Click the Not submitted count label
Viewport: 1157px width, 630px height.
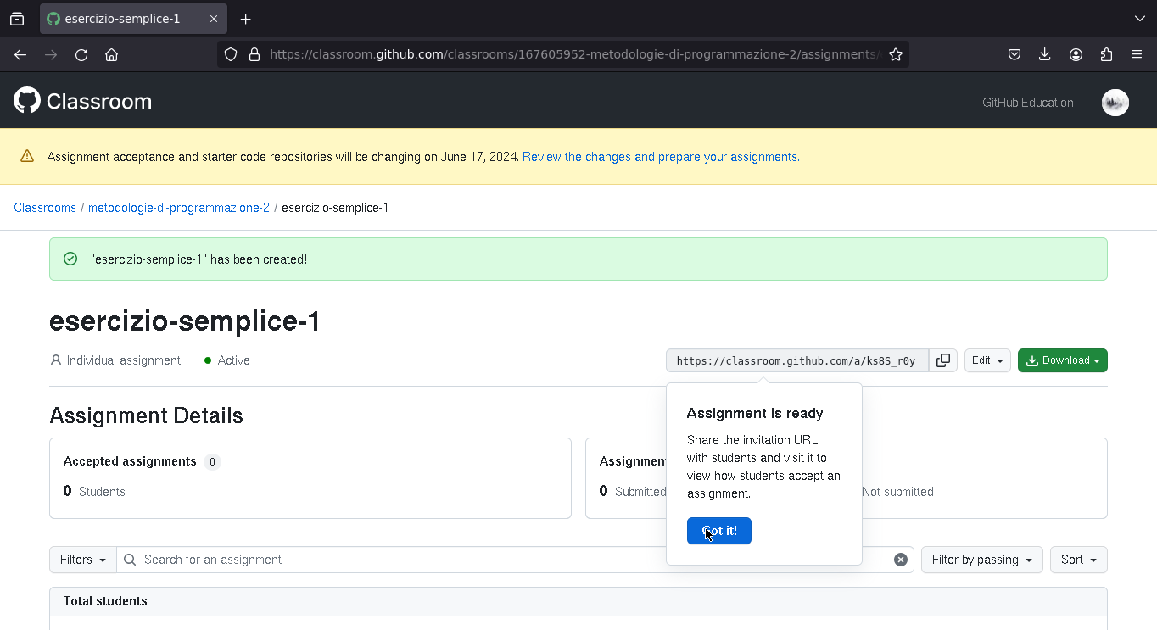pos(897,492)
